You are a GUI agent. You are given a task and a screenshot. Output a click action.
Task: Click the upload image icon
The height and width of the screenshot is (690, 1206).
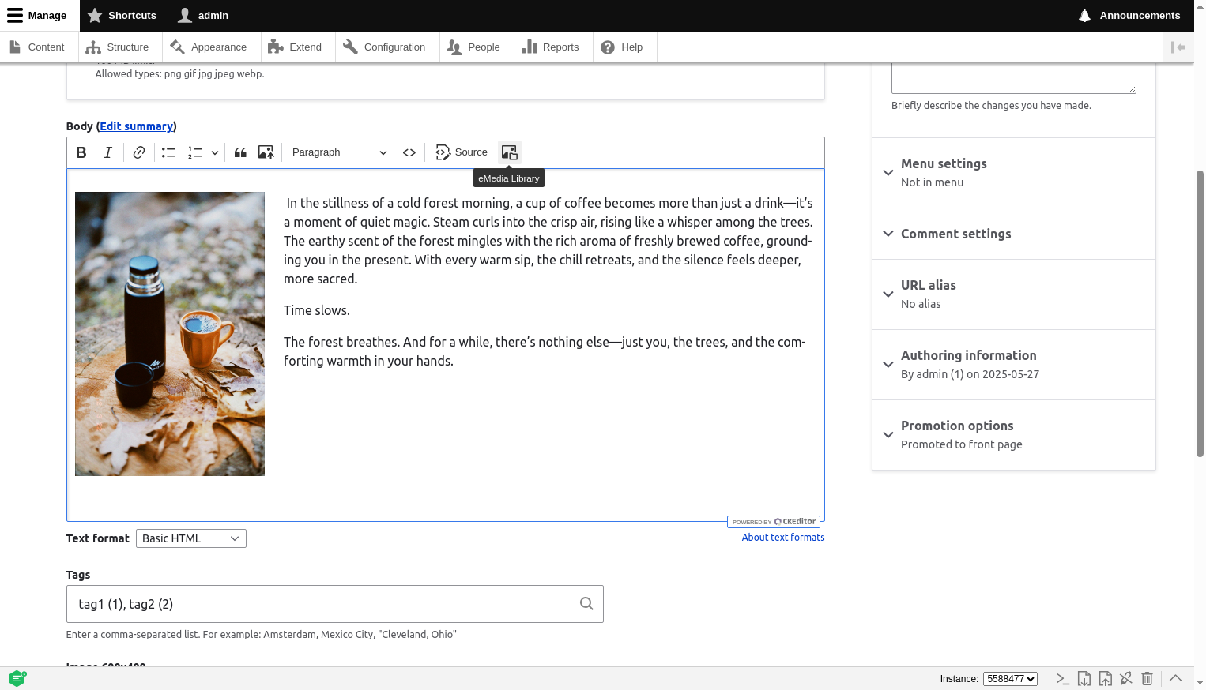tap(266, 152)
